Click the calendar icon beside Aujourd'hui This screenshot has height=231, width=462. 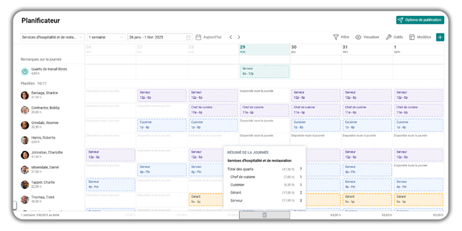tap(198, 37)
